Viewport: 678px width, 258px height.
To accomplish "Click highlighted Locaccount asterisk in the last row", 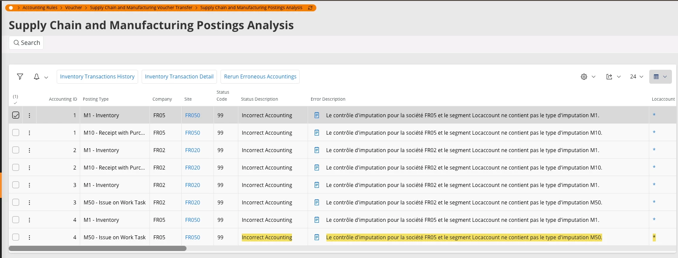I will click(654, 238).
